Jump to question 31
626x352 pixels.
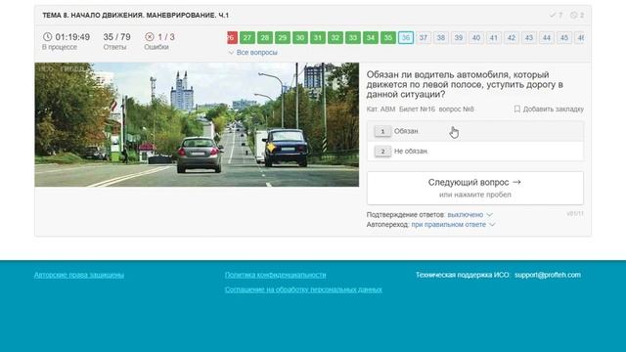tap(318, 38)
